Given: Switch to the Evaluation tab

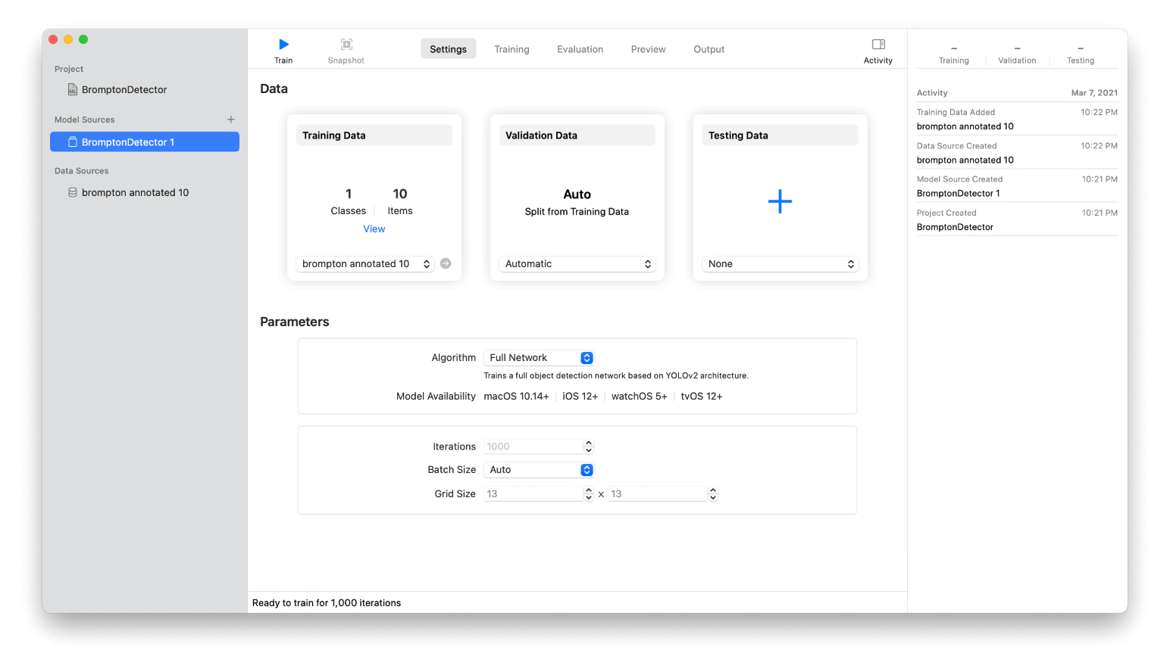Looking at the screenshot, I should (x=580, y=49).
